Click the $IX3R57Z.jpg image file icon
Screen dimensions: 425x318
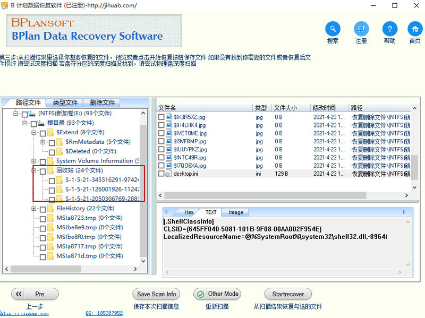tap(169, 116)
